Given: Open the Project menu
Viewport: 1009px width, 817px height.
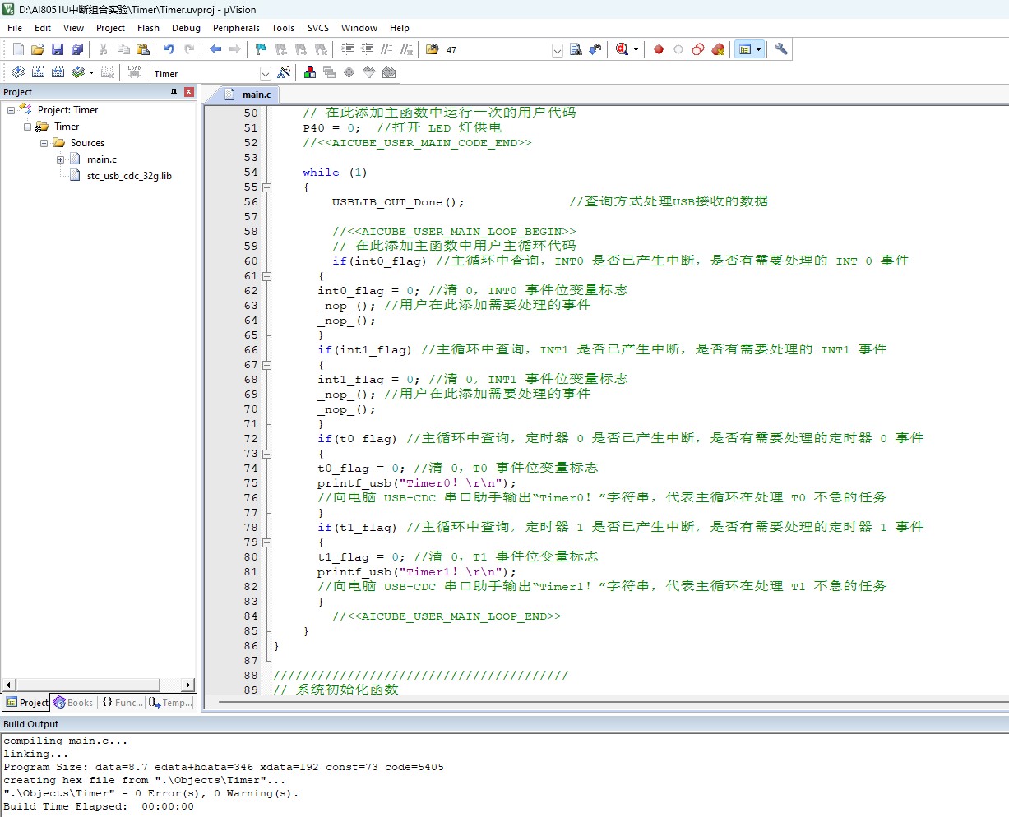Looking at the screenshot, I should point(110,28).
